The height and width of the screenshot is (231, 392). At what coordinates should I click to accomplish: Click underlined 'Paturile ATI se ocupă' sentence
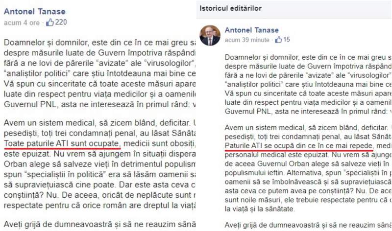pos(299,145)
